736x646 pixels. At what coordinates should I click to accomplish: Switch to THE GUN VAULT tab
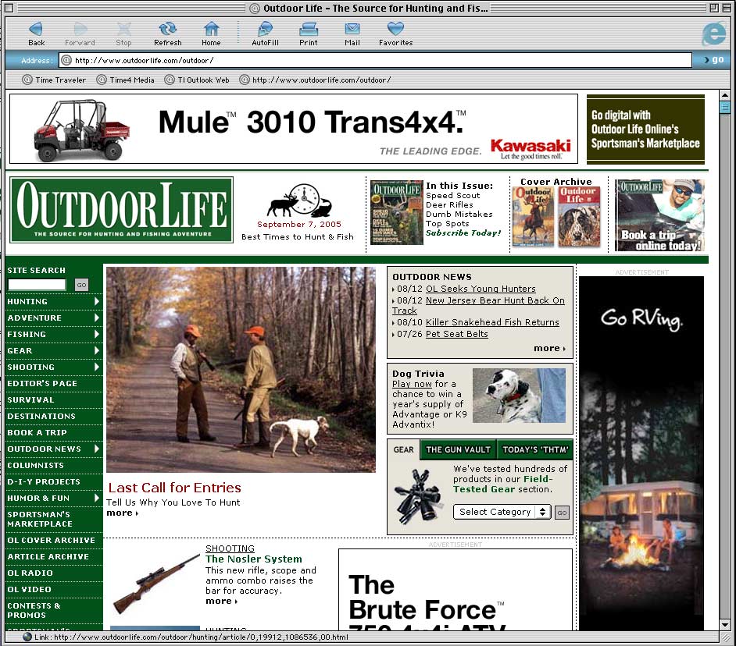tap(458, 449)
